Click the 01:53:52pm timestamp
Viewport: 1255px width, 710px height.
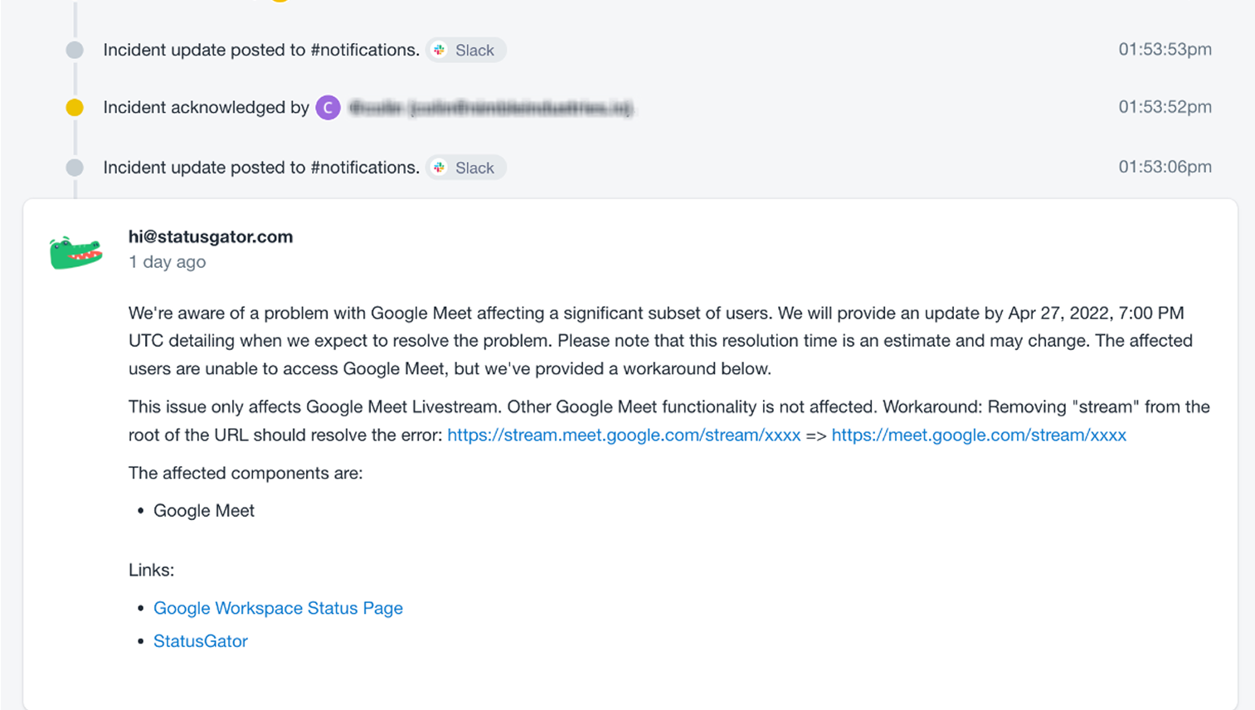pyautogui.click(x=1165, y=107)
